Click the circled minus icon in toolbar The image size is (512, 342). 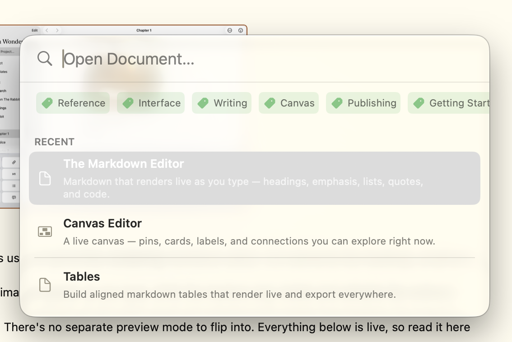coord(229,30)
